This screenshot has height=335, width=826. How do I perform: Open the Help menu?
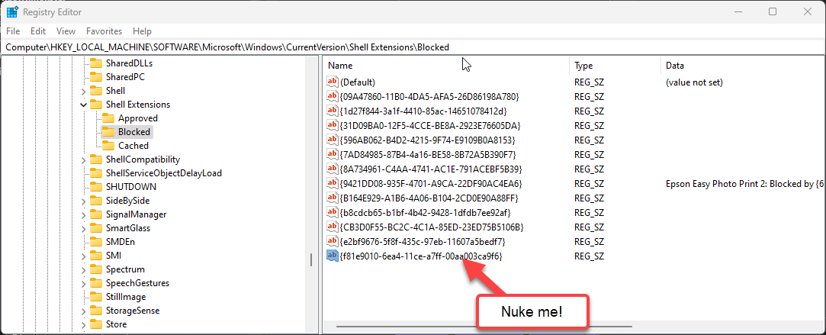142,31
